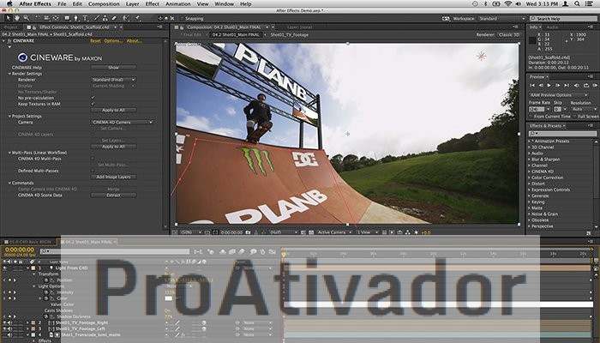The image size is (600, 343).
Task: Click the composition flowchart icon below viewer
Action: click(x=407, y=232)
